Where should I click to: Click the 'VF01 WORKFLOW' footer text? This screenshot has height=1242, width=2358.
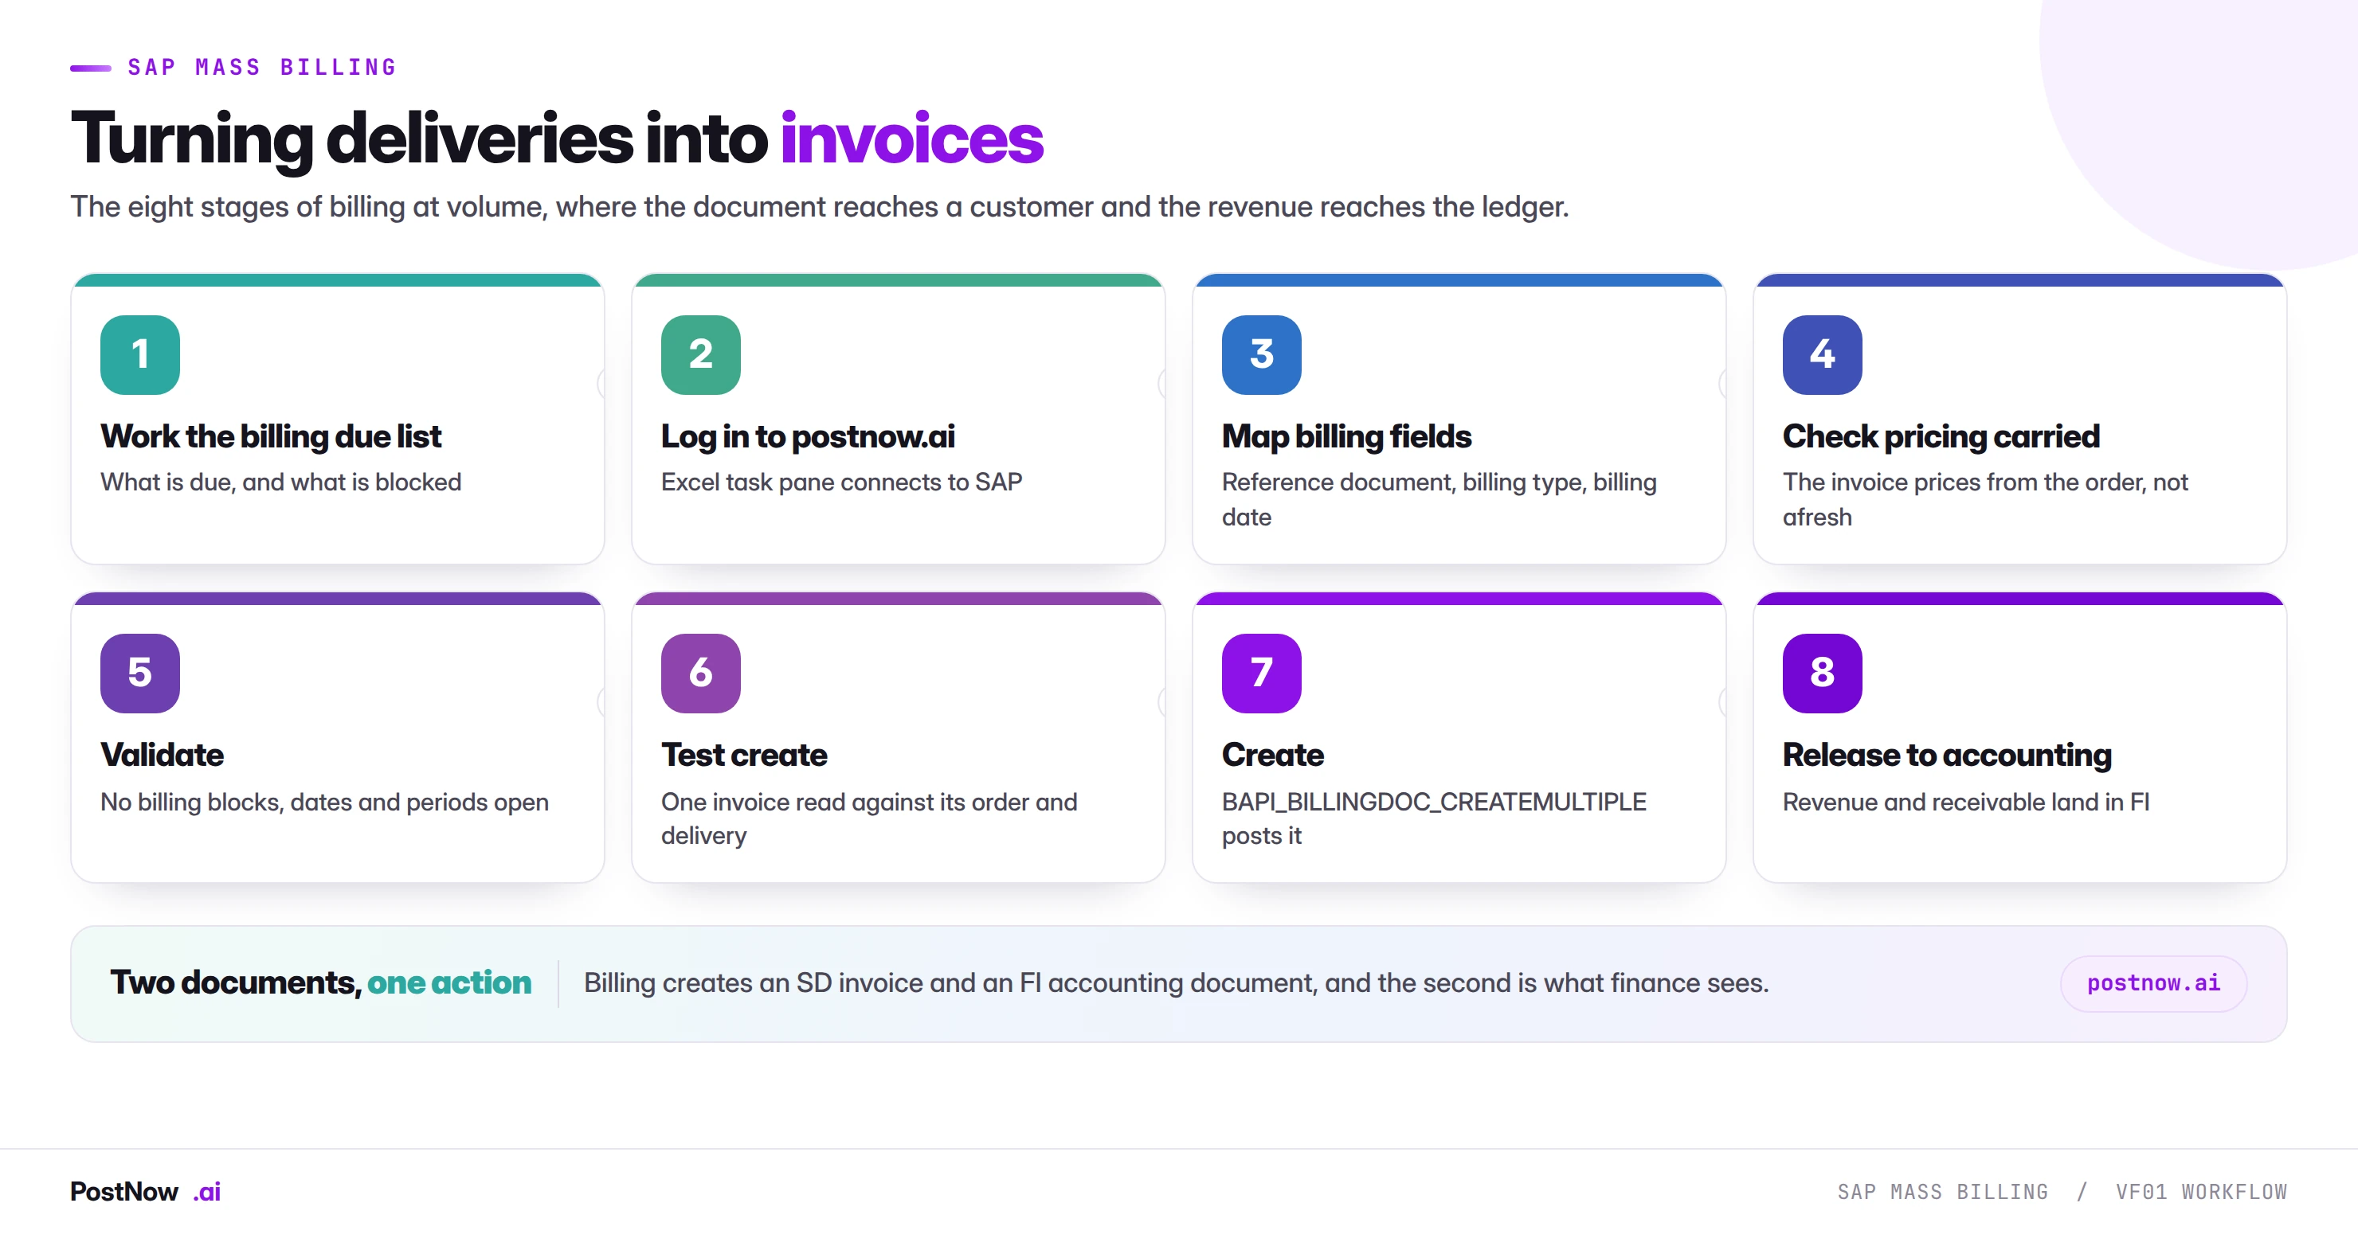click(x=2200, y=1192)
